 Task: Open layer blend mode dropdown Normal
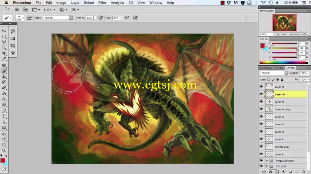pos(274,73)
